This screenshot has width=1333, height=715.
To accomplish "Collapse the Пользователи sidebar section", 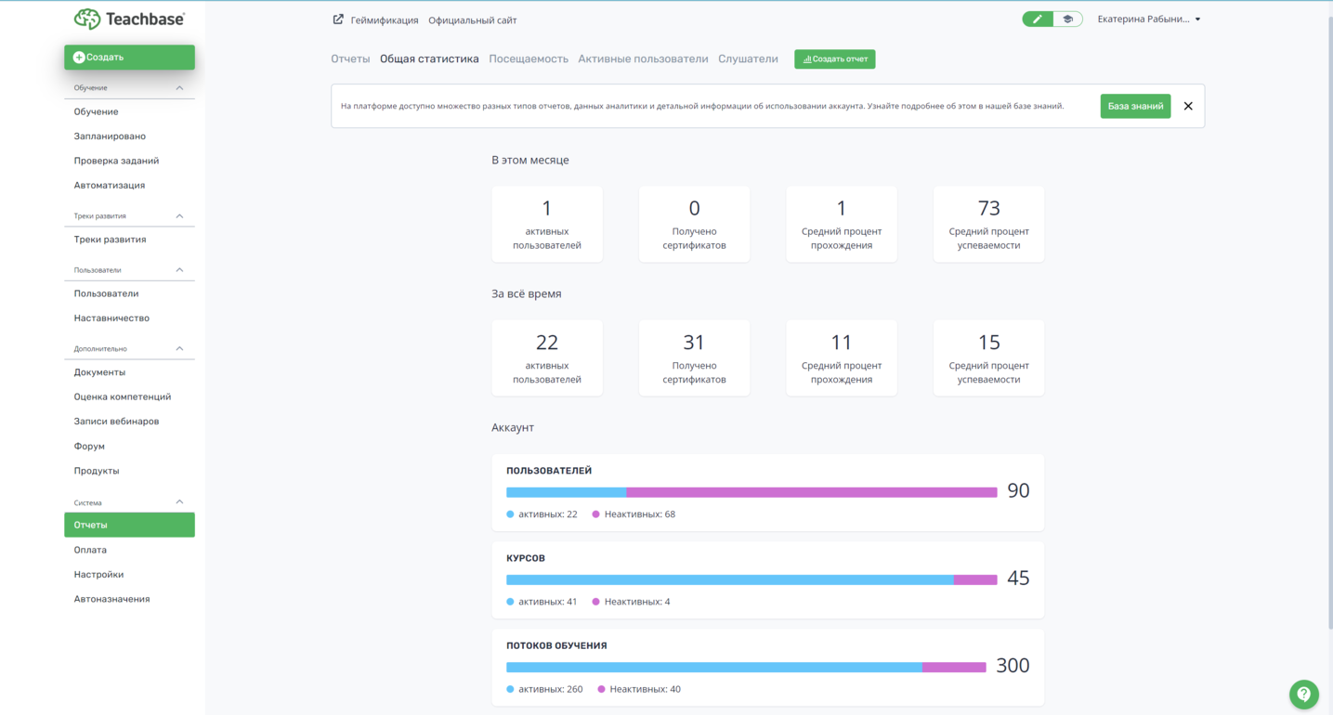I will pos(179,270).
